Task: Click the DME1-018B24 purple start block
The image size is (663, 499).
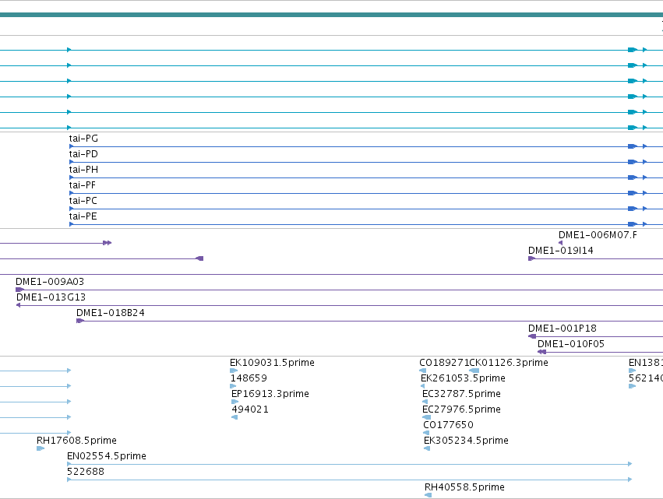Action: click(x=80, y=321)
